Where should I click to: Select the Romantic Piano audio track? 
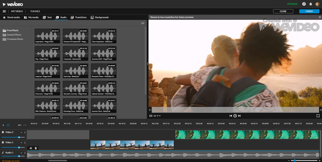pyautogui.click(x=103, y=71)
